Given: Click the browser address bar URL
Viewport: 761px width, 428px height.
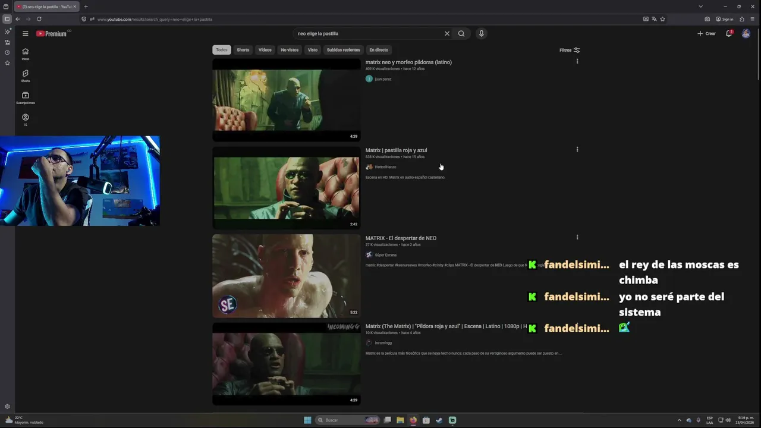Looking at the screenshot, I should click(x=155, y=19).
